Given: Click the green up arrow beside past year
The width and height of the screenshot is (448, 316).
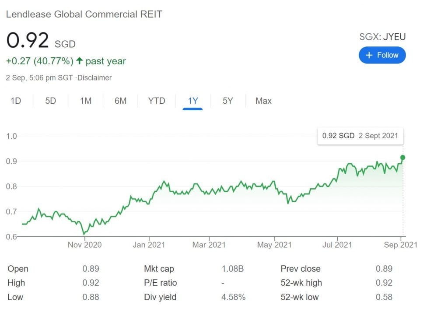Looking at the screenshot, I should click(x=80, y=60).
